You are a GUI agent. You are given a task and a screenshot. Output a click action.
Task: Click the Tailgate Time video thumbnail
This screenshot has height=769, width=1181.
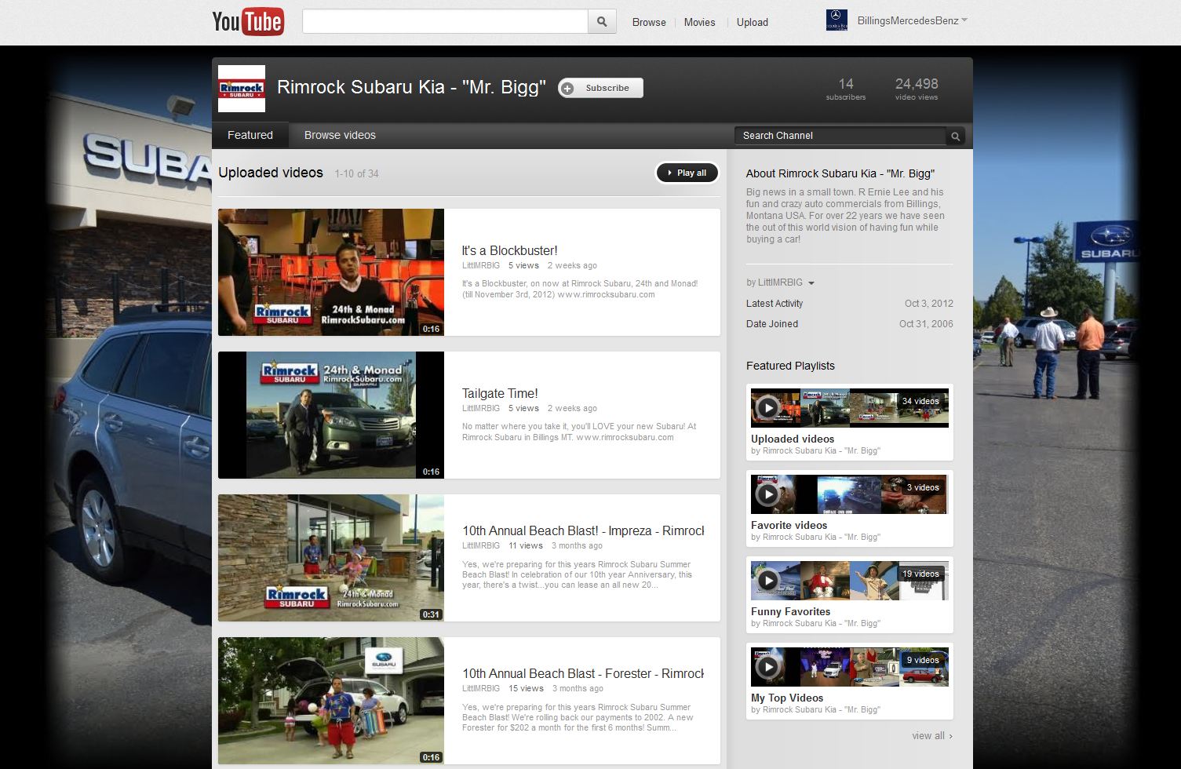(330, 415)
